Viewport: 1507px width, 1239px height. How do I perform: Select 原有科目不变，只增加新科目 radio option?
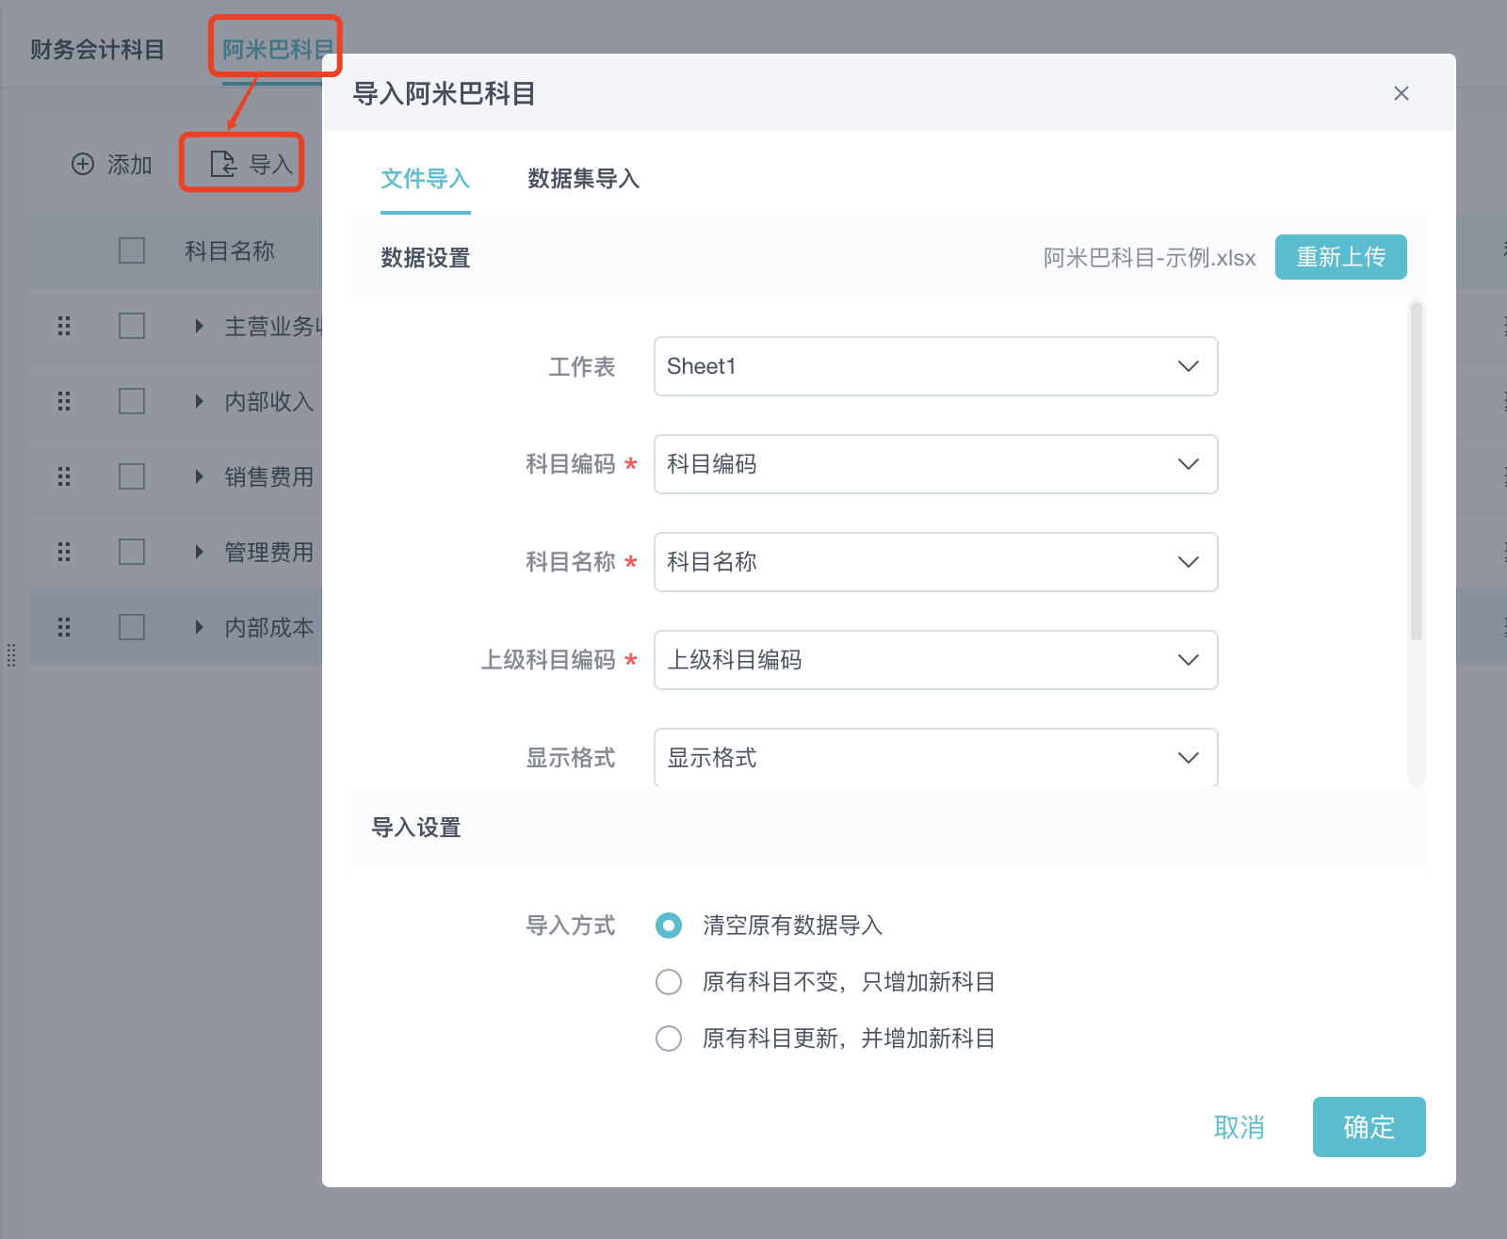point(669,982)
